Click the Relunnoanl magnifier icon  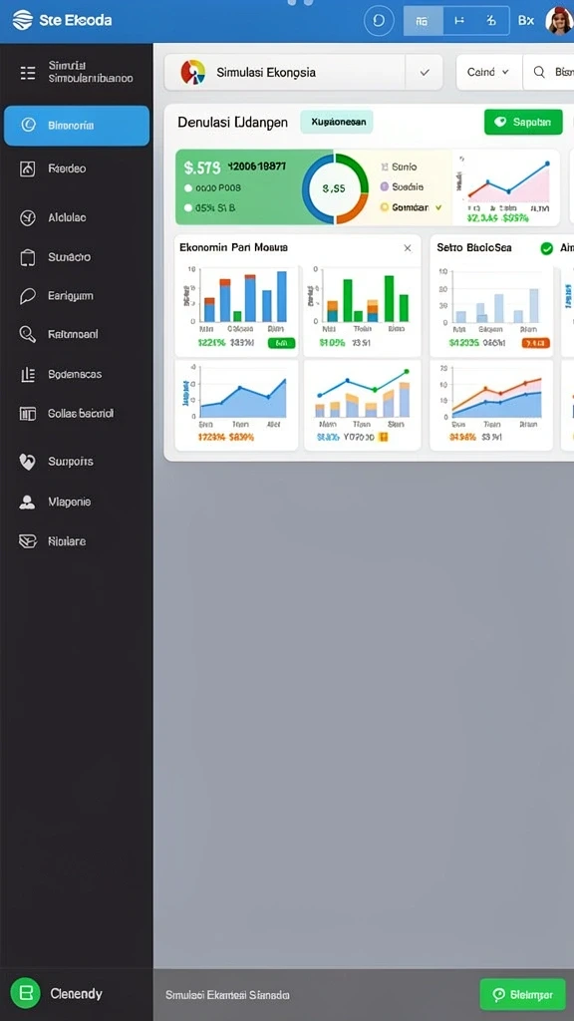tap(27, 335)
